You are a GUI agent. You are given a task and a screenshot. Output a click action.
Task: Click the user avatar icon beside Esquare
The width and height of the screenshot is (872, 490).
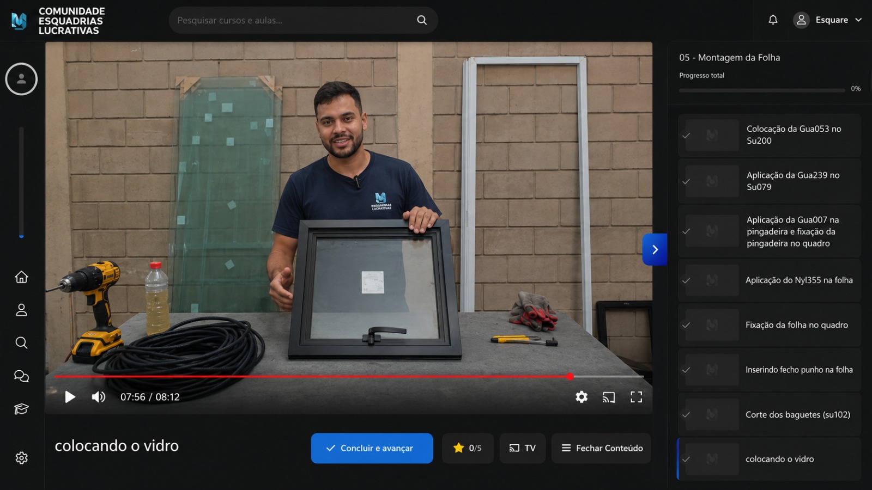point(801,20)
